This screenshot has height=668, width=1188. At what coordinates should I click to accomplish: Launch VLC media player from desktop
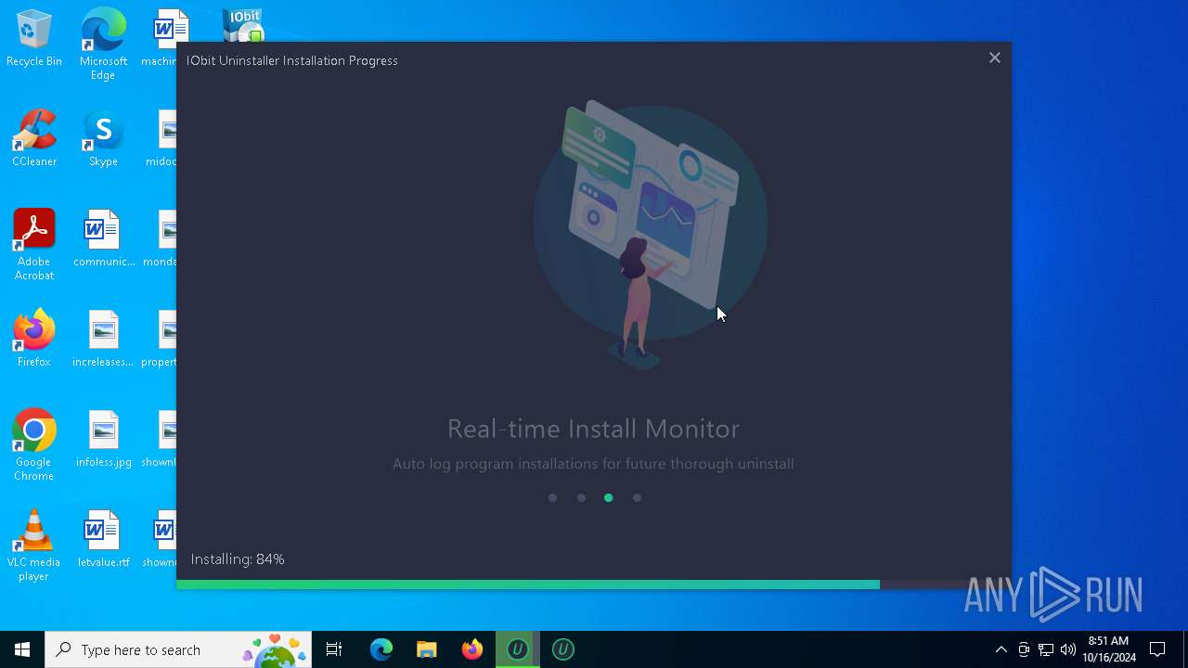coord(34,546)
